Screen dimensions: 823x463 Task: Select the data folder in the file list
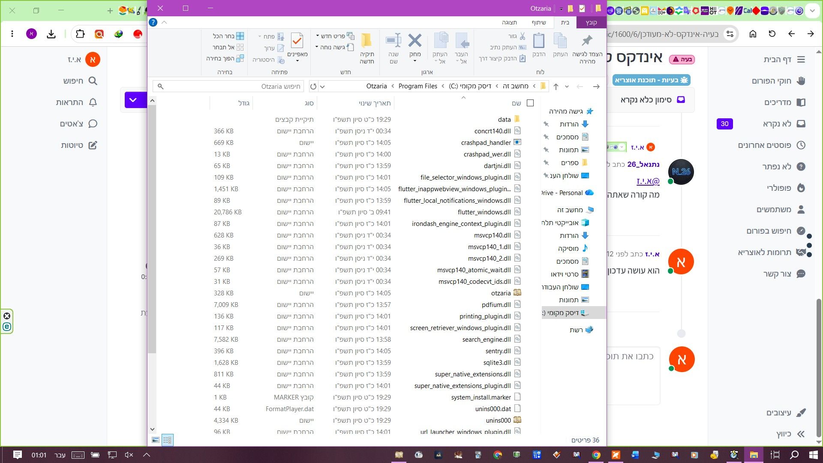(509, 120)
